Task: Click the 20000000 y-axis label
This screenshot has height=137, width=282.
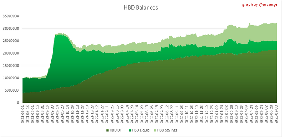Action: click(x=11, y=53)
